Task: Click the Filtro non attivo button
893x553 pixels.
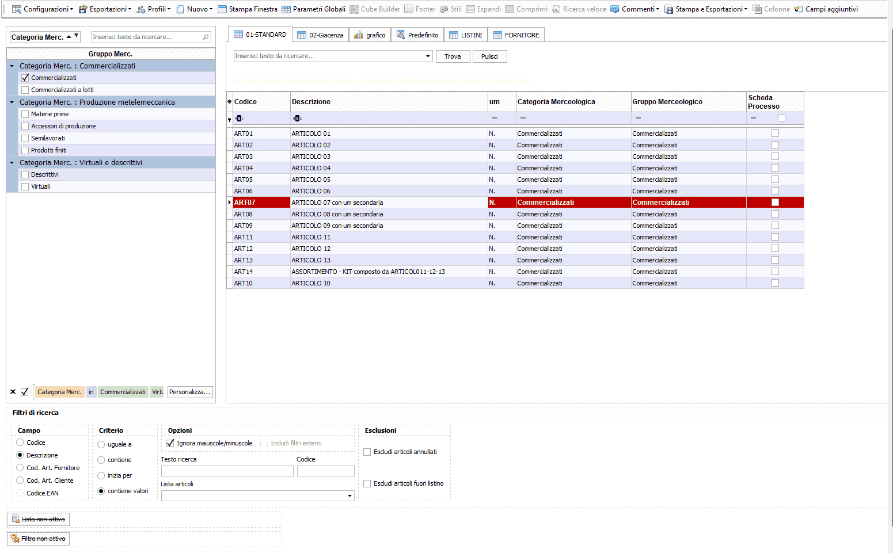Action: click(x=38, y=539)
